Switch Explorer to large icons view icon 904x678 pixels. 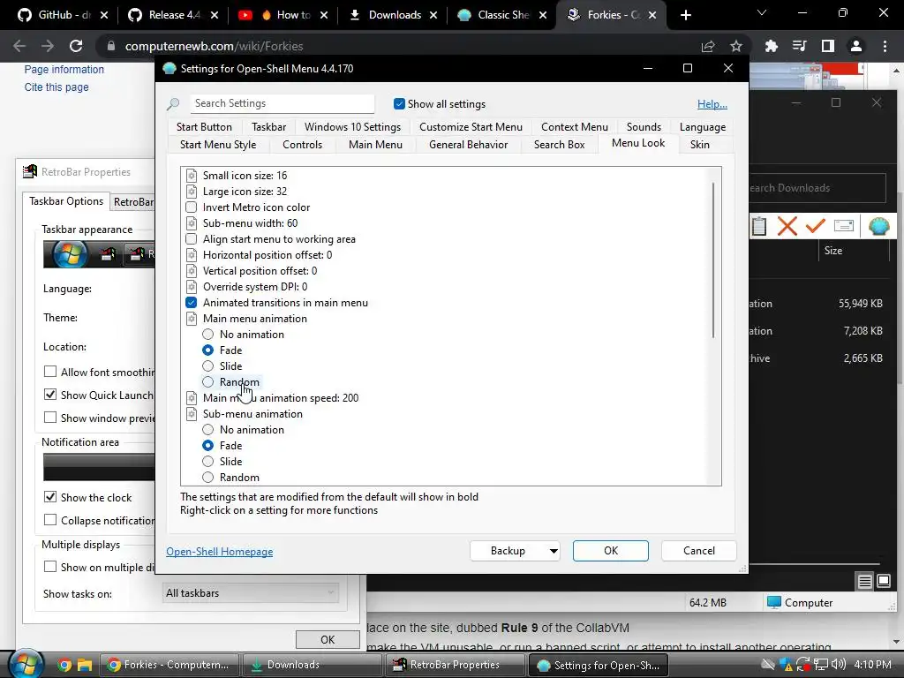click(x=884, y=581)
